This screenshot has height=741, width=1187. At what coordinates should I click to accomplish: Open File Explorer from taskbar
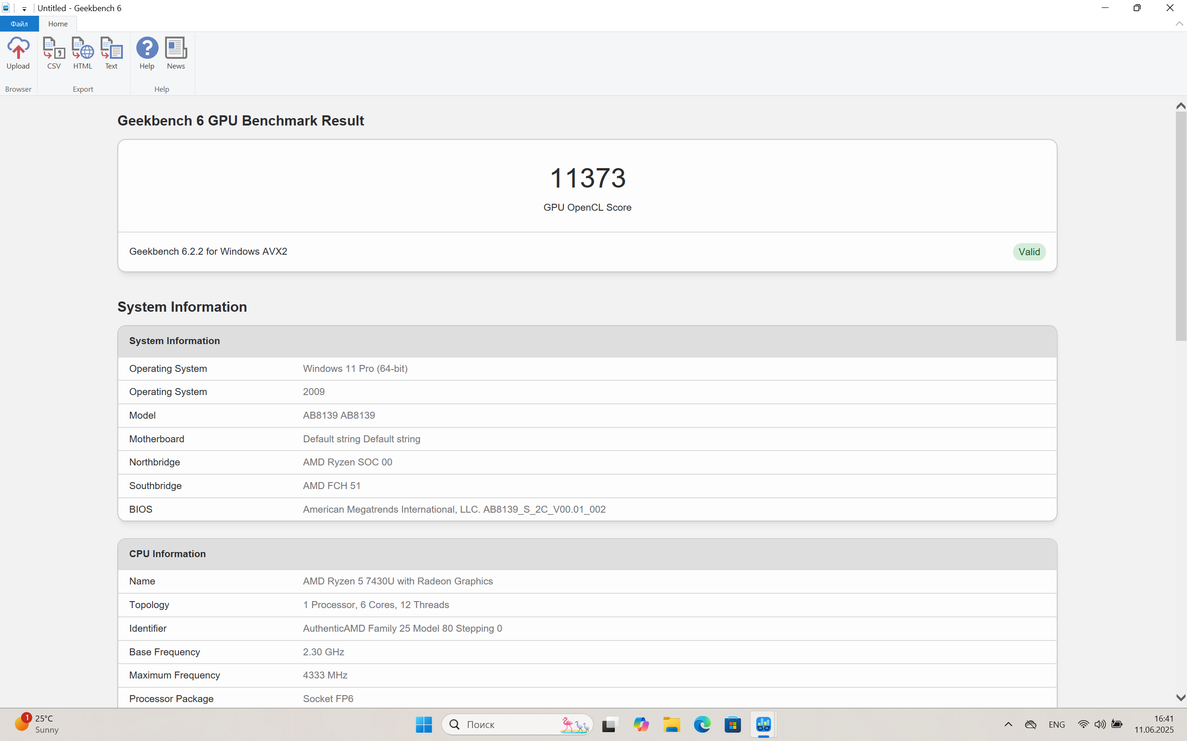[671, 724]
